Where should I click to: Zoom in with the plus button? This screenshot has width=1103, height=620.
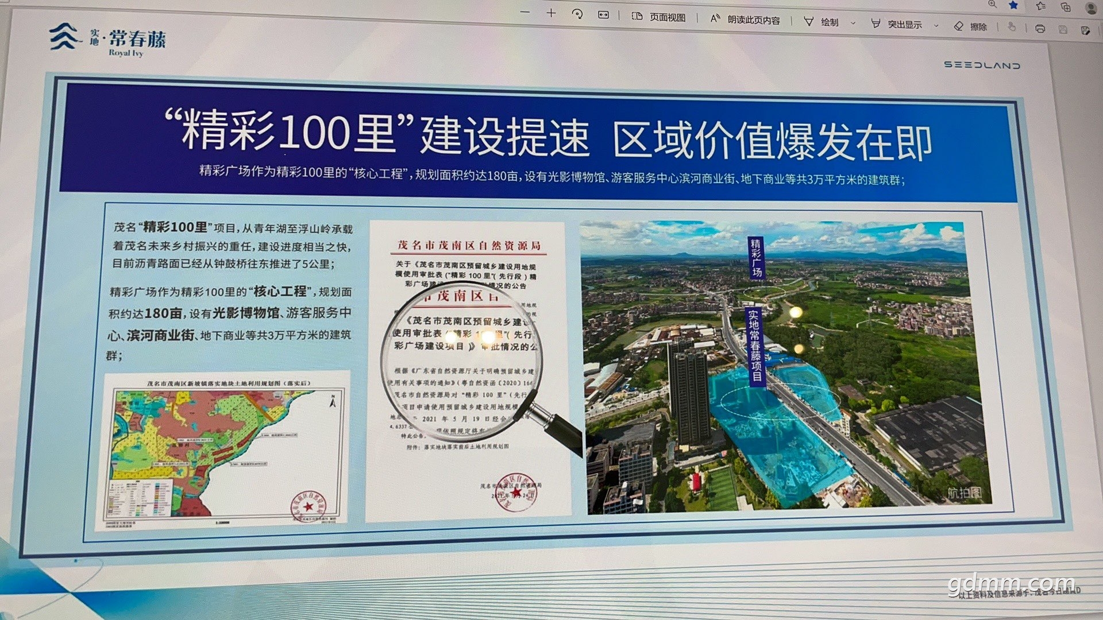(x=551, y=13)
